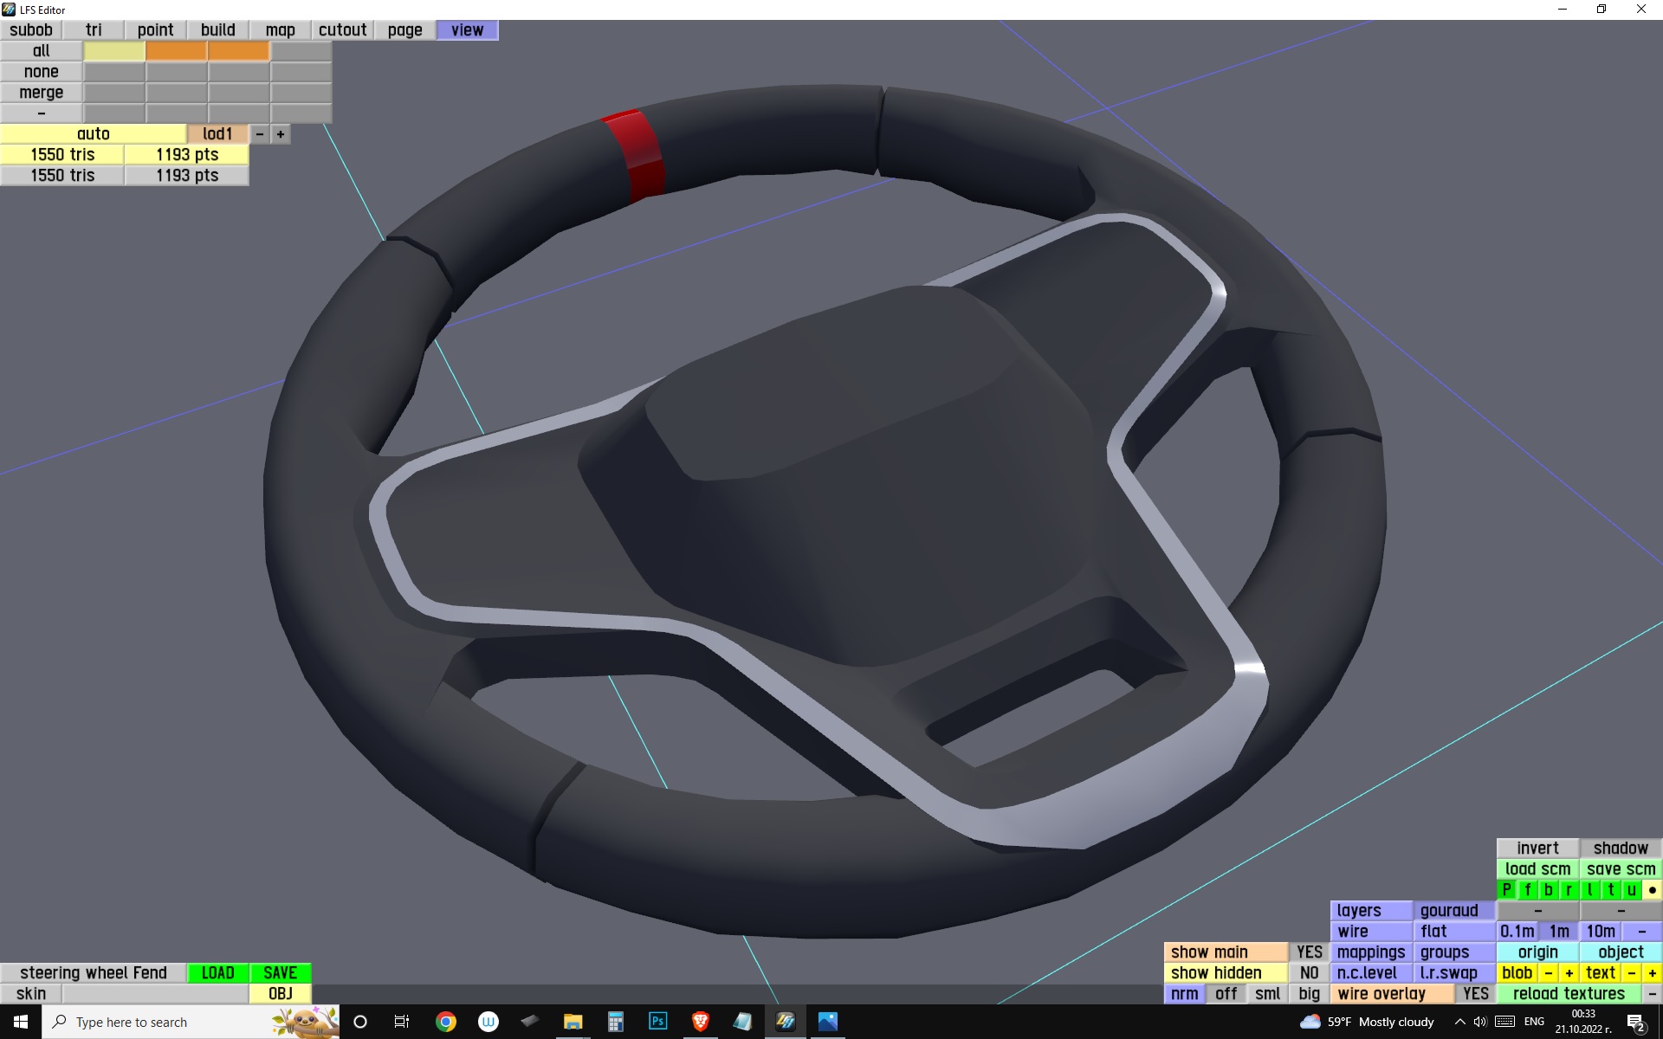The width and height of the screenshot is (1663, 1039).
Task: Toggle show main YES button
Action: tap(1309, 952)
